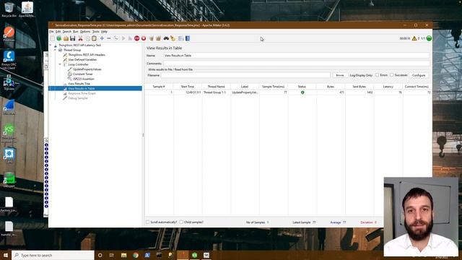Open the Function Helper dialog icon

pos(180,38)
